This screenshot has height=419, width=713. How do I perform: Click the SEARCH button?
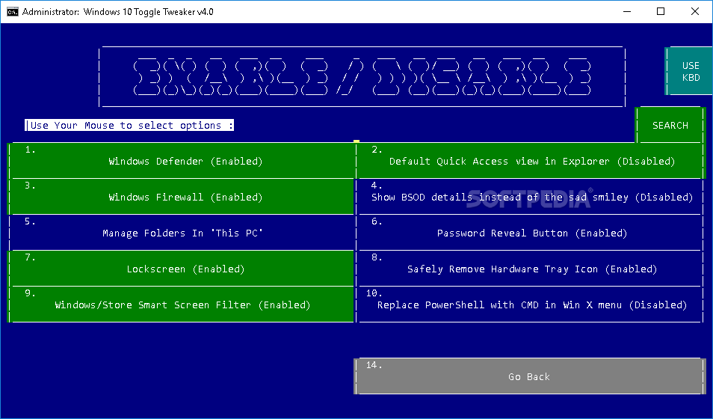point(670,125)
